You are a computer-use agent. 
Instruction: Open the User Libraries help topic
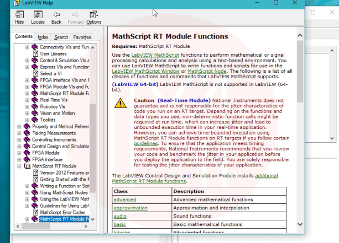pos(53,54)
